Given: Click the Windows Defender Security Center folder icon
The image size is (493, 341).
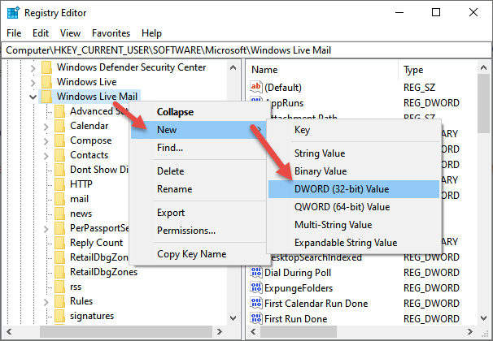Looking at the screenshot, I should (47, 67).
